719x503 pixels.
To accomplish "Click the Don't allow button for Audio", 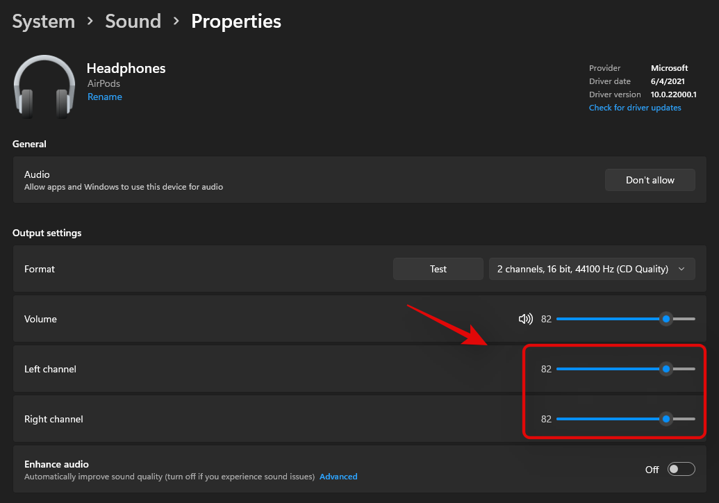I will click(650, 180).
